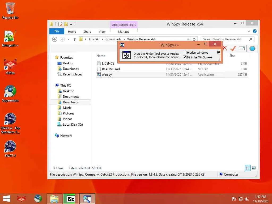Switch to Details view layout icon
The height and width of the screenshot is (204, 272).
(248, 168)
